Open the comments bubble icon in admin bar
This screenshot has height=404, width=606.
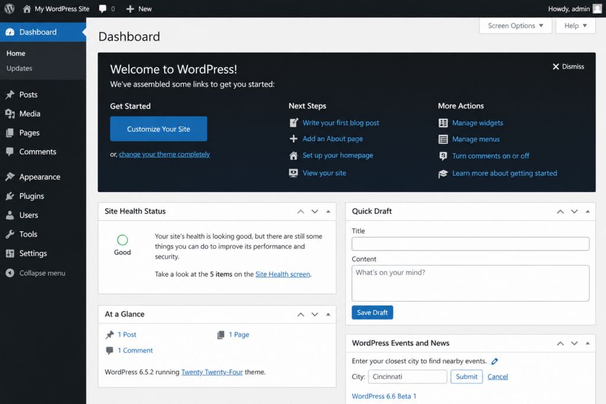[102, 8]
